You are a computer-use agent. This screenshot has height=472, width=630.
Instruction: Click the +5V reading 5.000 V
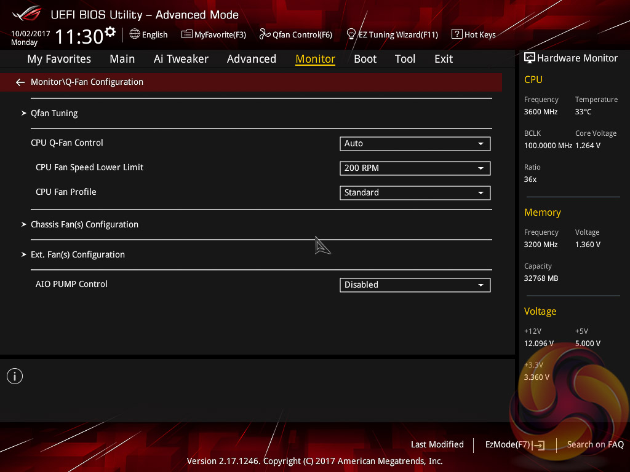[x=588, y=344]
